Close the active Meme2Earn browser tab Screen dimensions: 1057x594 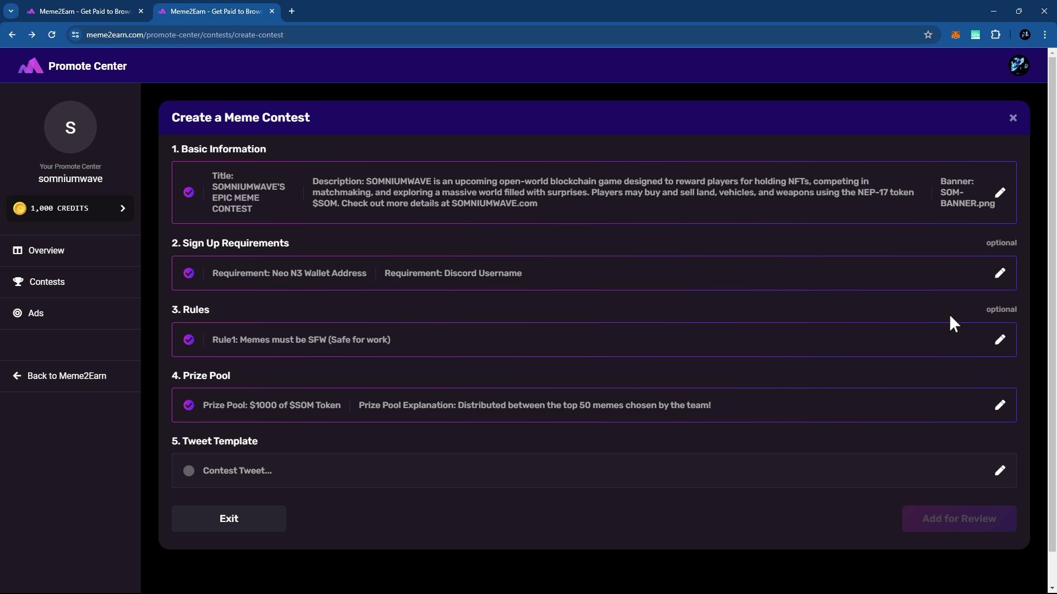[272, 11]
